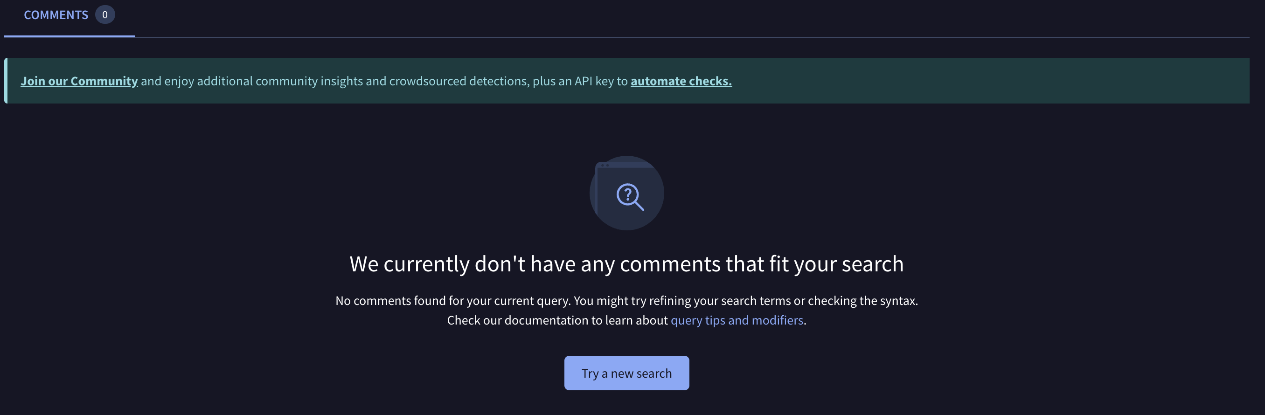This screenshot has width=1265, height=415.
Task: Click the active tab underline below COMMENTS
Action: 69,36
